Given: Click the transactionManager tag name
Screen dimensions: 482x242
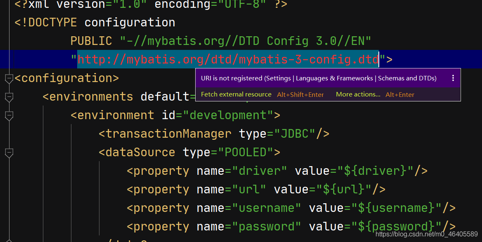Looking at the screenshot, I should (168, 134).
